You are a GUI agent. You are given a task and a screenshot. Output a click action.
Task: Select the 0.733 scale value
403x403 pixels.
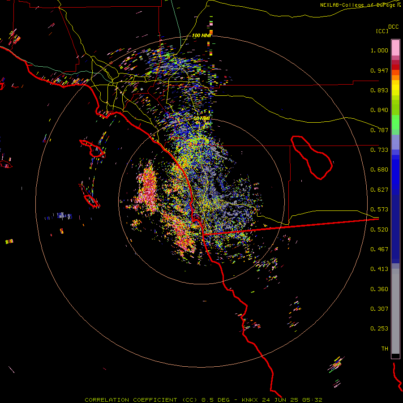[379, 150]
